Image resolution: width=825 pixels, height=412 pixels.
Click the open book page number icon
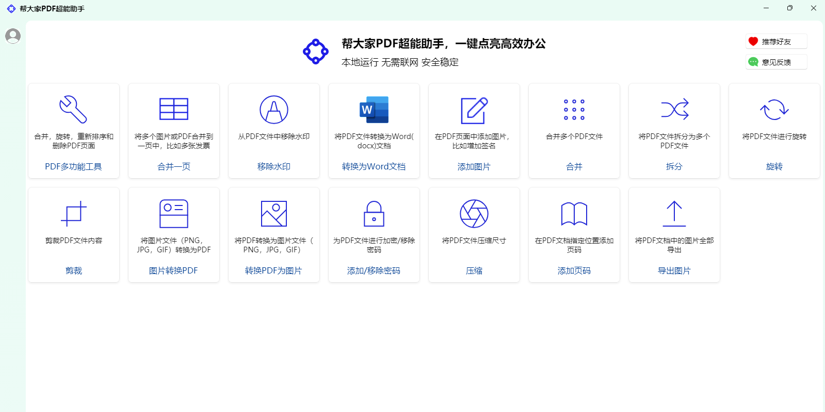click(x=574, y=214)
